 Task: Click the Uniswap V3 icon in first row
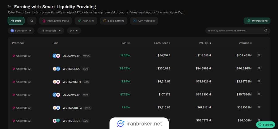pyautogui.click(x=14, y=56)
